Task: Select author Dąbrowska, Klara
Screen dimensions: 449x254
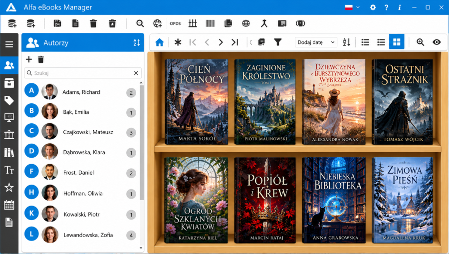Action: click(x=80, y=152)
